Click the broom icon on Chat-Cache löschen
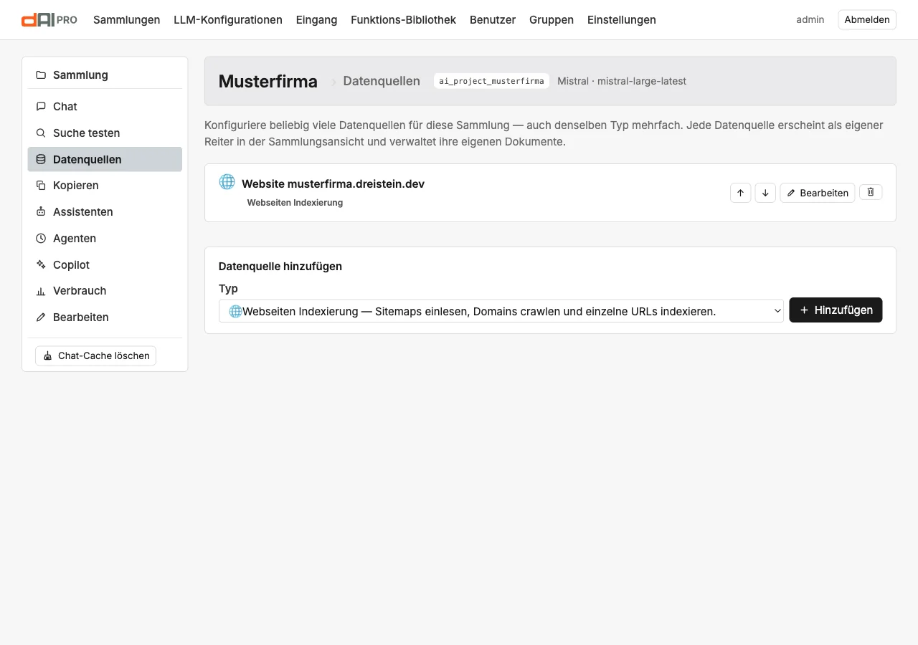 (48, 356)
